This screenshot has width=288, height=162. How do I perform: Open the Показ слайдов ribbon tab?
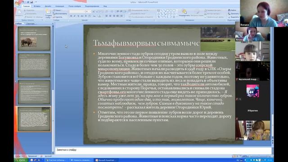click(75, 6)
